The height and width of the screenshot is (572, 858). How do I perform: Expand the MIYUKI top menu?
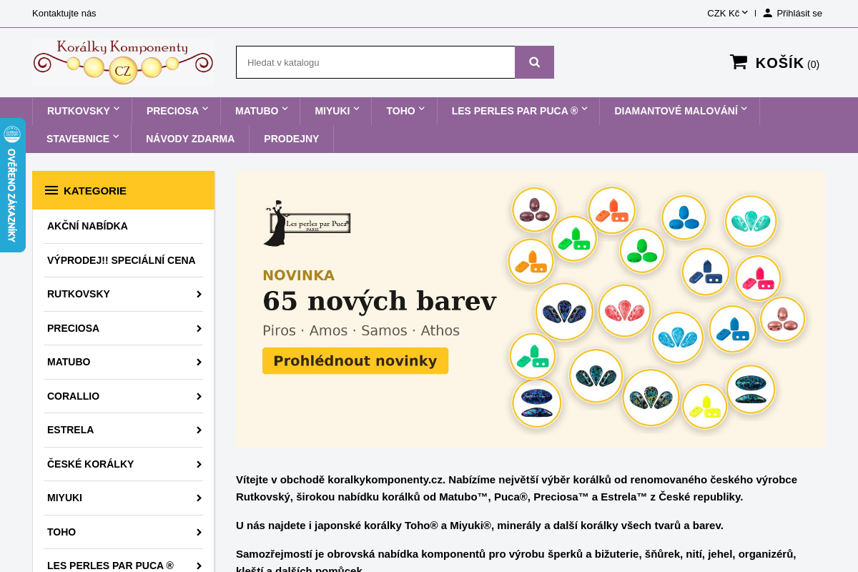336,111
